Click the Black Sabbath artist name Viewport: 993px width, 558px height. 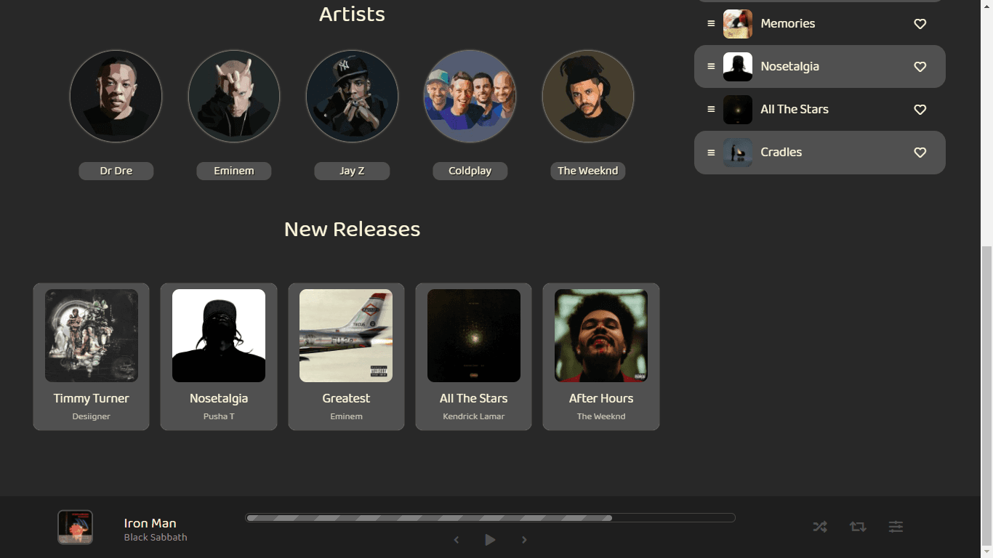point(156,538)
